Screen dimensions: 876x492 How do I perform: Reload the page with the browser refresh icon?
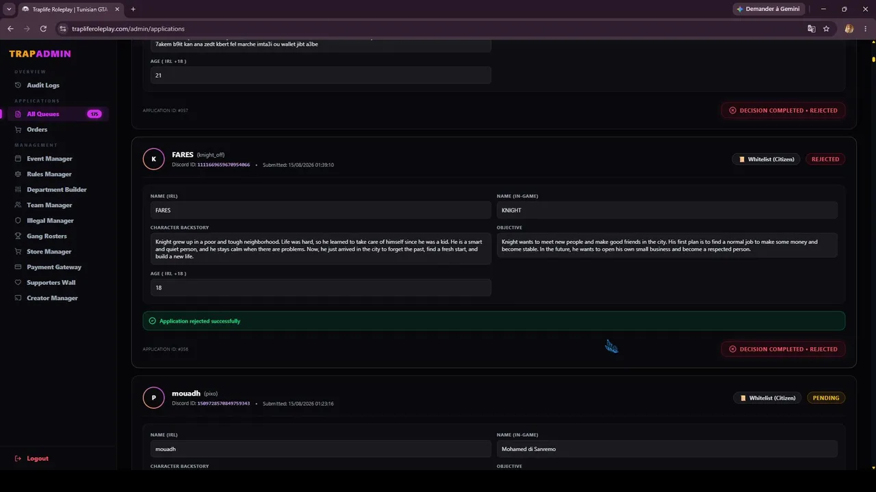(43, 29)
